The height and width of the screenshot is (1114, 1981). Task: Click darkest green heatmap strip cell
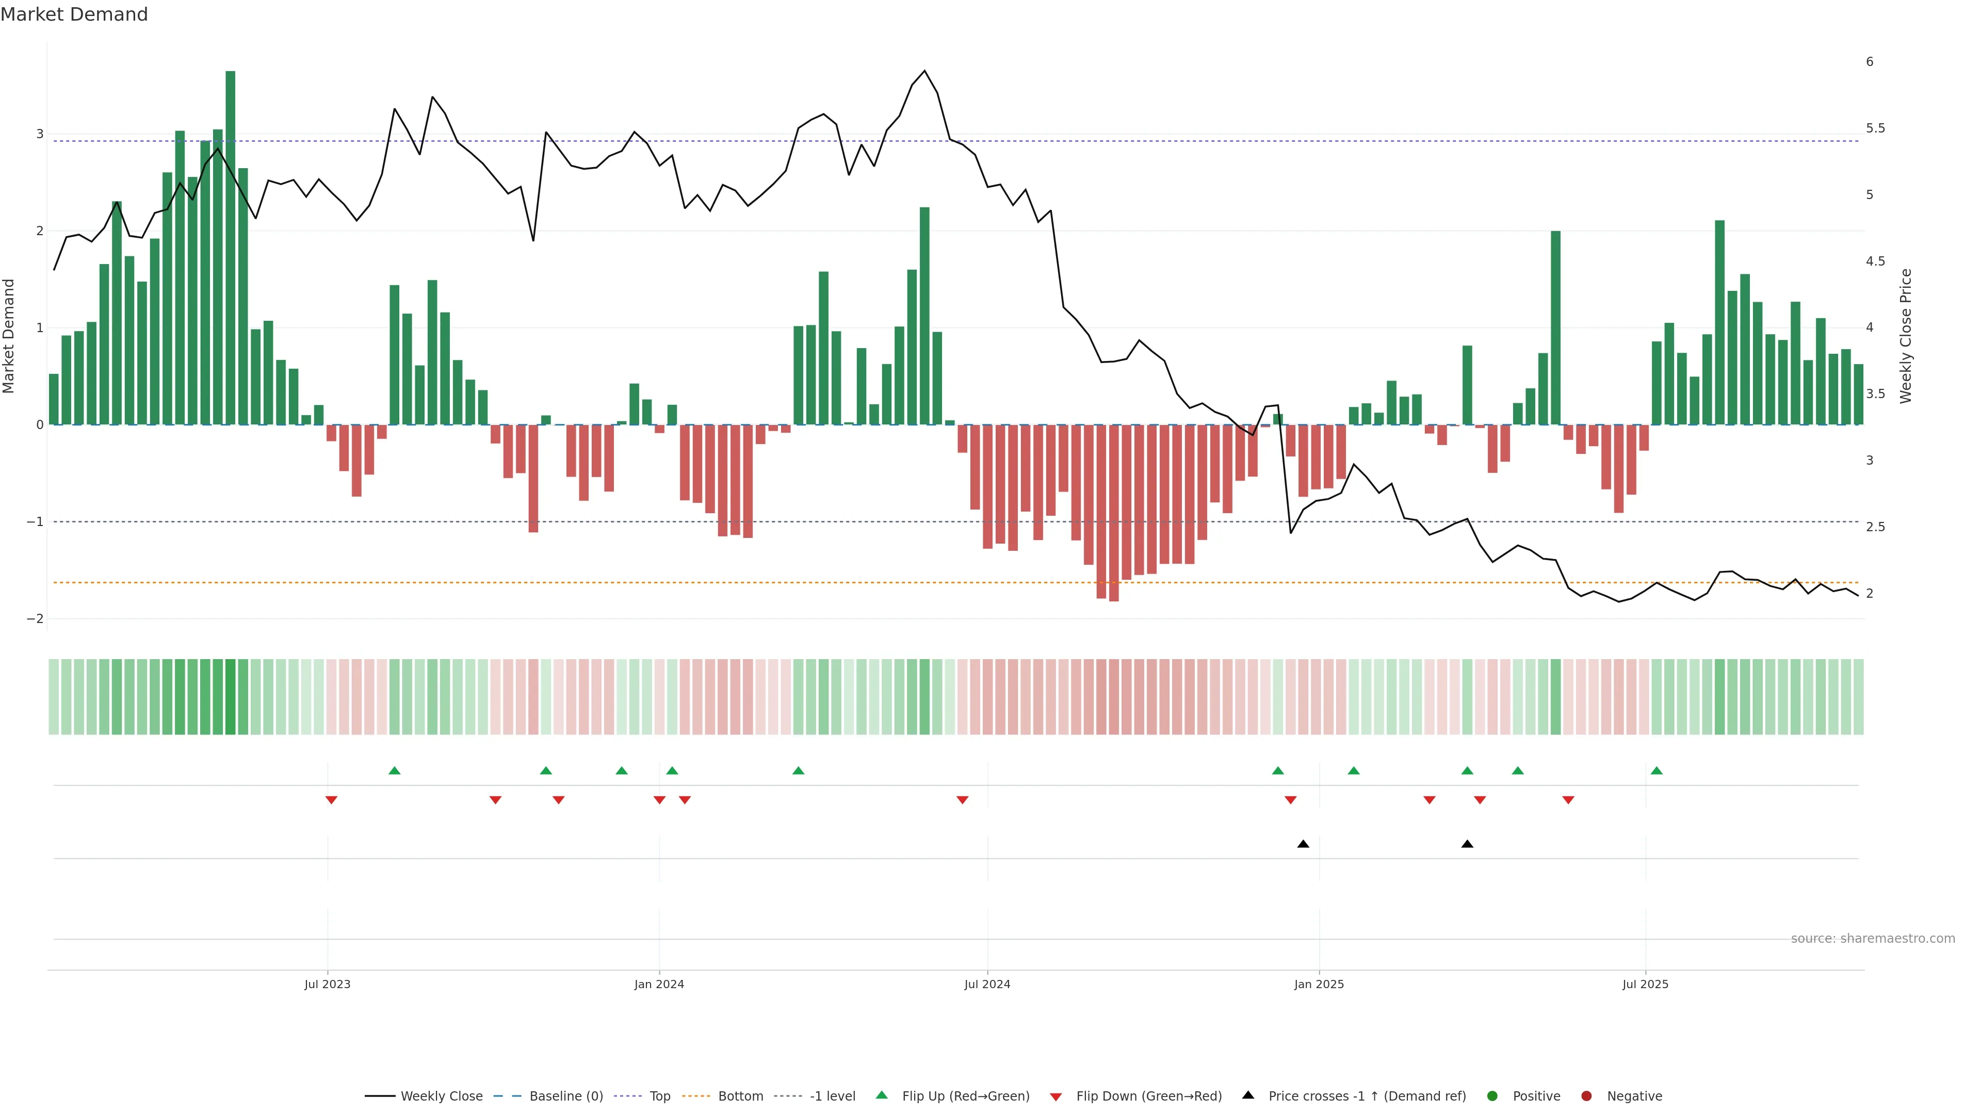[x=230, y=697]
